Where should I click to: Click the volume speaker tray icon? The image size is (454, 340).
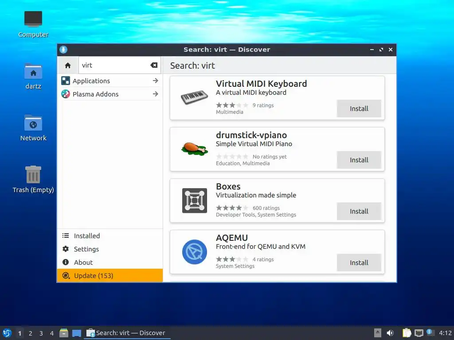390,333
